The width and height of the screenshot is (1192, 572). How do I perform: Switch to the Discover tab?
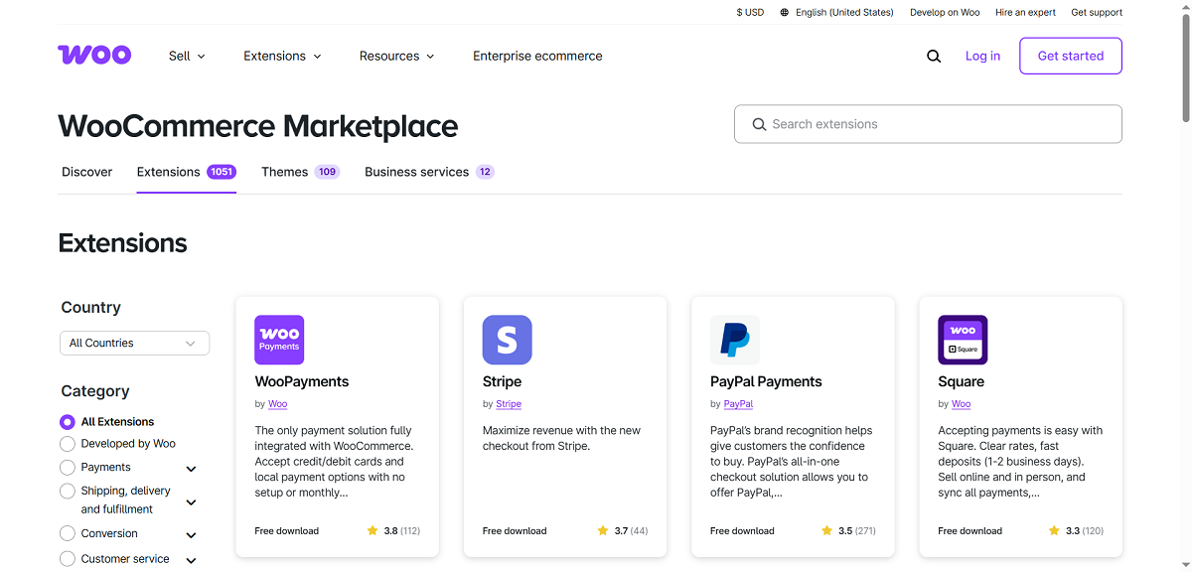point(87,172)
